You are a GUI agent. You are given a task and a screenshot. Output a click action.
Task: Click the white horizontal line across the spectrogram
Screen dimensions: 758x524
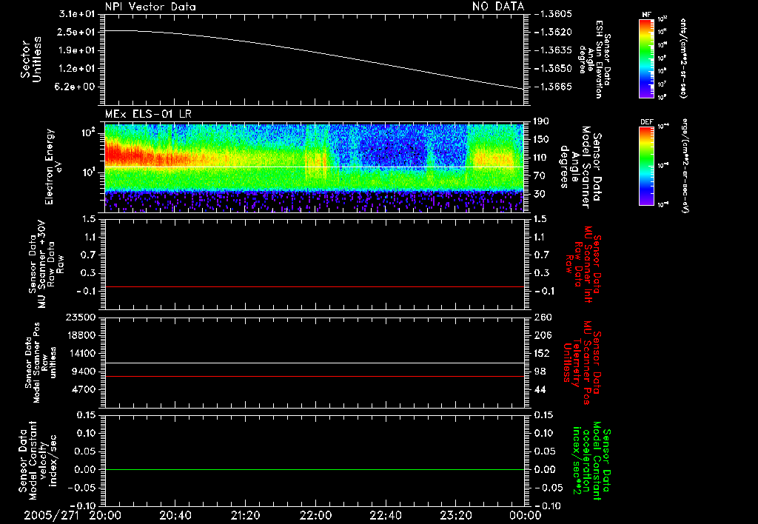click(x=314, y=167)
